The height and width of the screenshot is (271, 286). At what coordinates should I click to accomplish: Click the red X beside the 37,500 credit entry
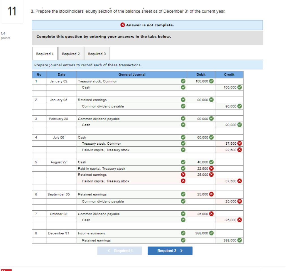point(240,144)
